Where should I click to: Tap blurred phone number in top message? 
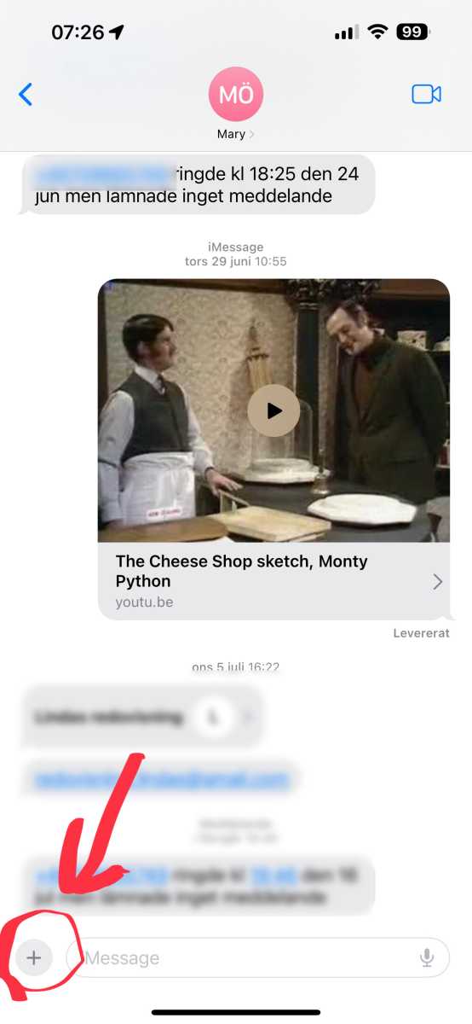[x=102, y=175]
